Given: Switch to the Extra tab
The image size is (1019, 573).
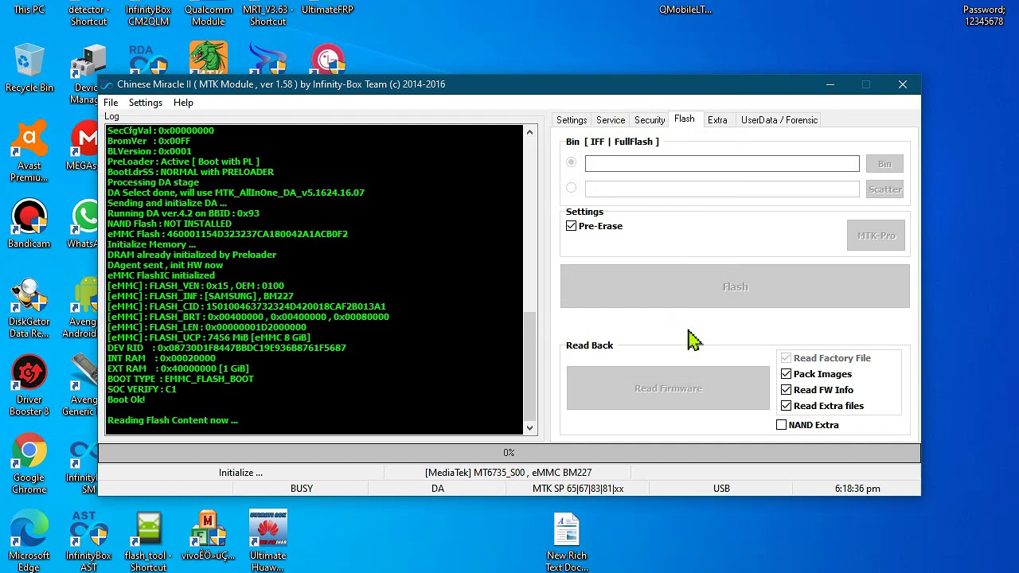Looking at the screenshot, I should [717, 120].
